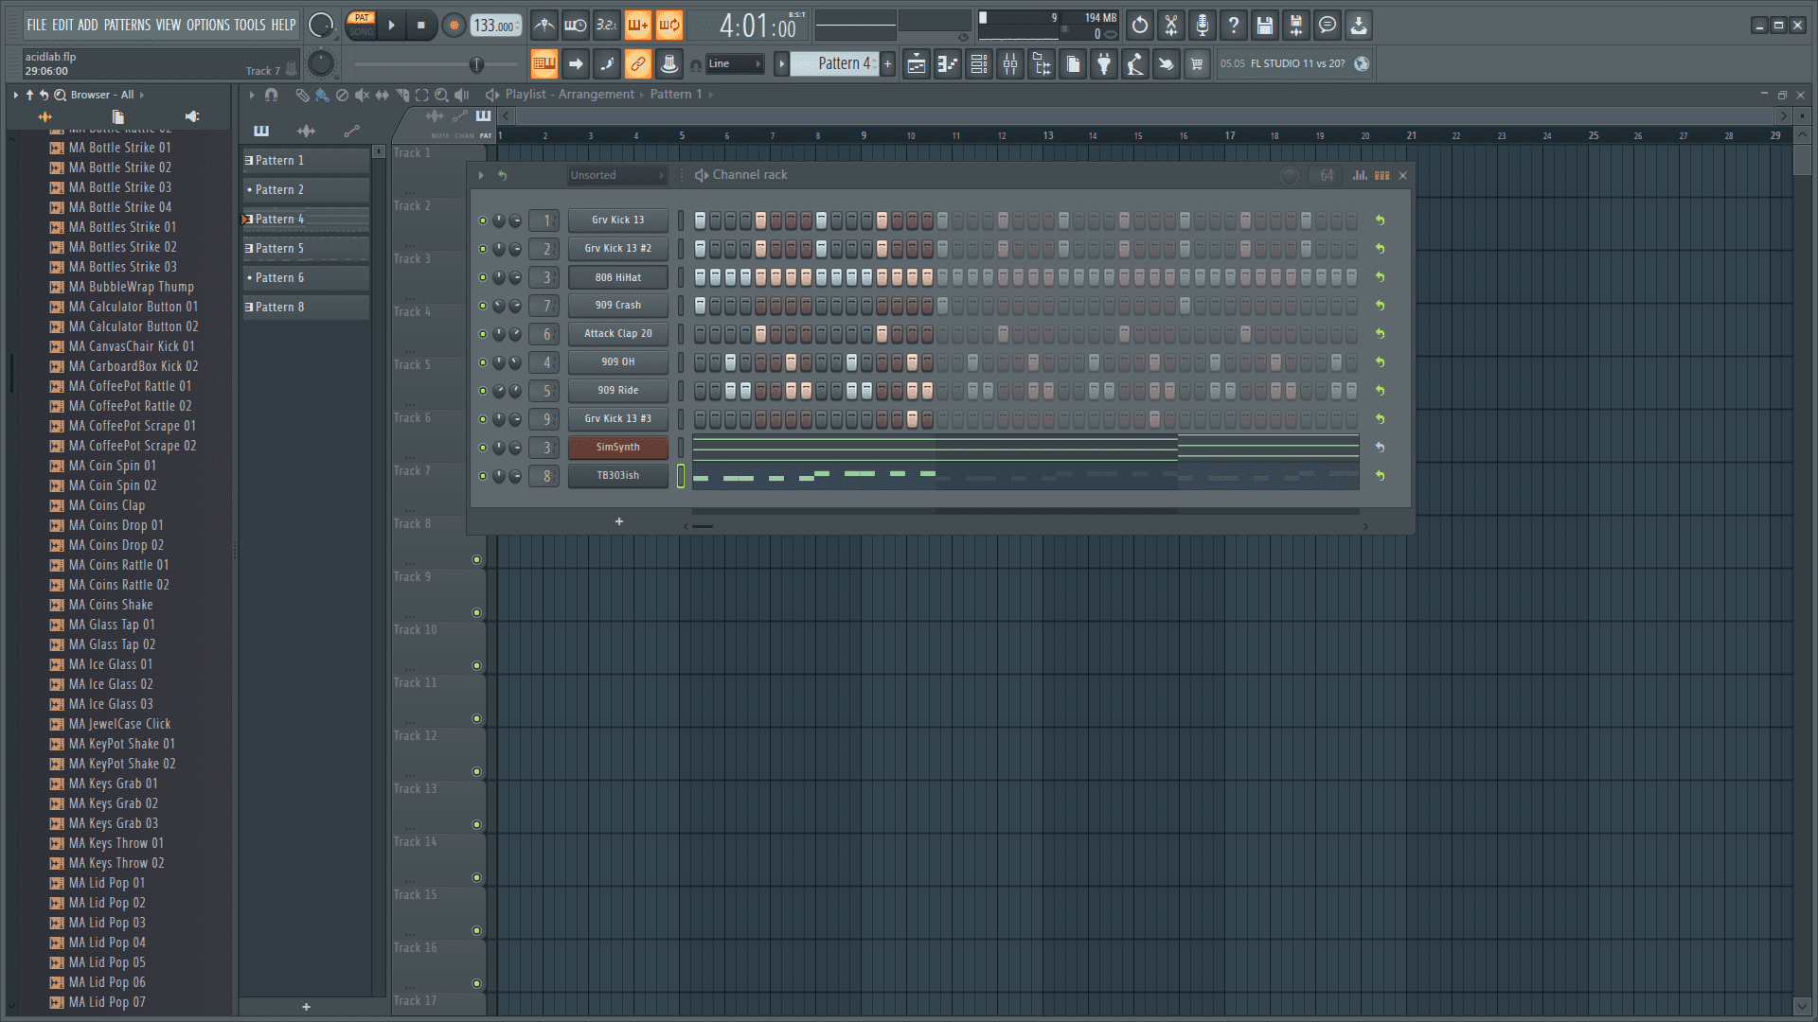Enable countdown before recording
This screenshot has height=1022, width=1818.
(606, 26)
